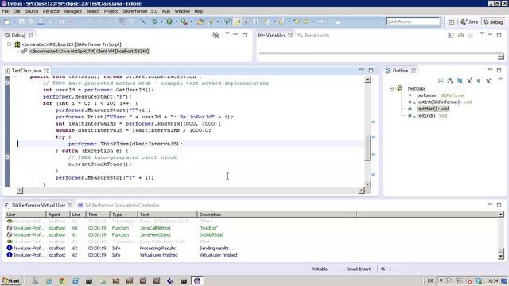This screenshot has width=509, height=286.
Task: Open the SilkPerformer 15.0 menu
Action: tap(140, 11)
